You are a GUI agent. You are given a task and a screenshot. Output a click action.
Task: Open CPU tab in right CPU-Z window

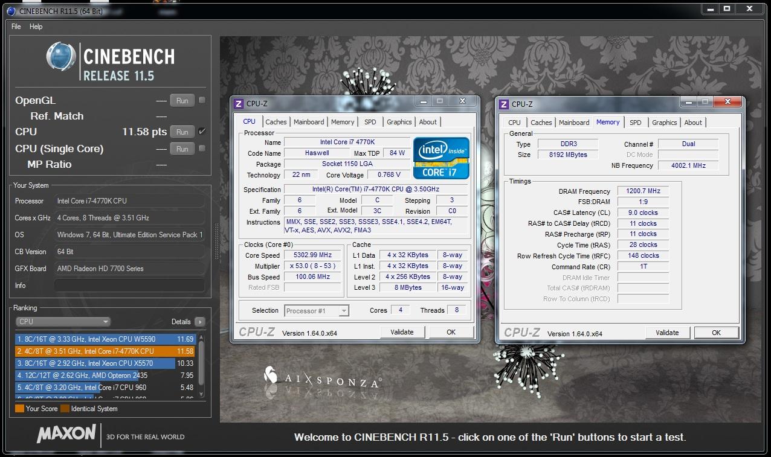(515, 123)
